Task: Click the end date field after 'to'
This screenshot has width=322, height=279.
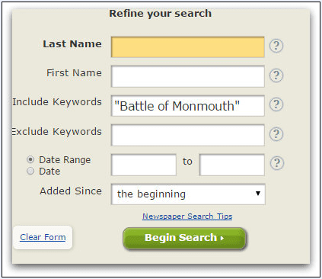Action: [232, 165]
